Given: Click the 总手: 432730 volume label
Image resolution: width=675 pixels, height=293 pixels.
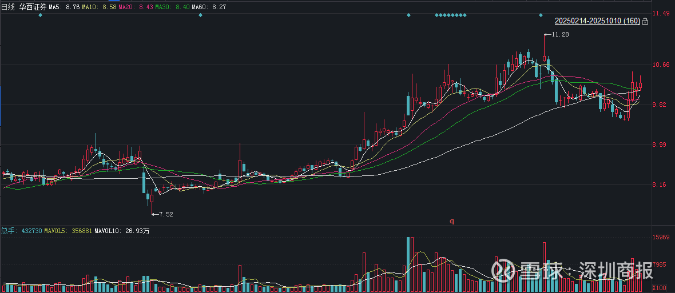Looking at the screenshot, I should click(x=22, y=231).
